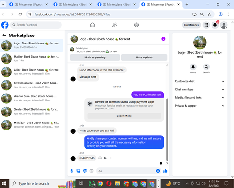React to the 8542057846 message

coord(100,158)
